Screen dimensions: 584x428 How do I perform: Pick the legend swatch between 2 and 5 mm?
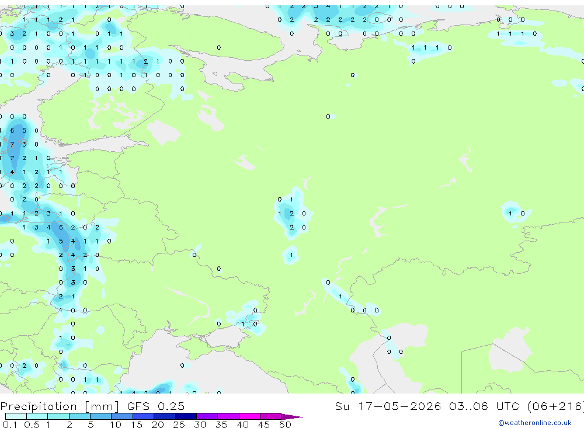79,416
